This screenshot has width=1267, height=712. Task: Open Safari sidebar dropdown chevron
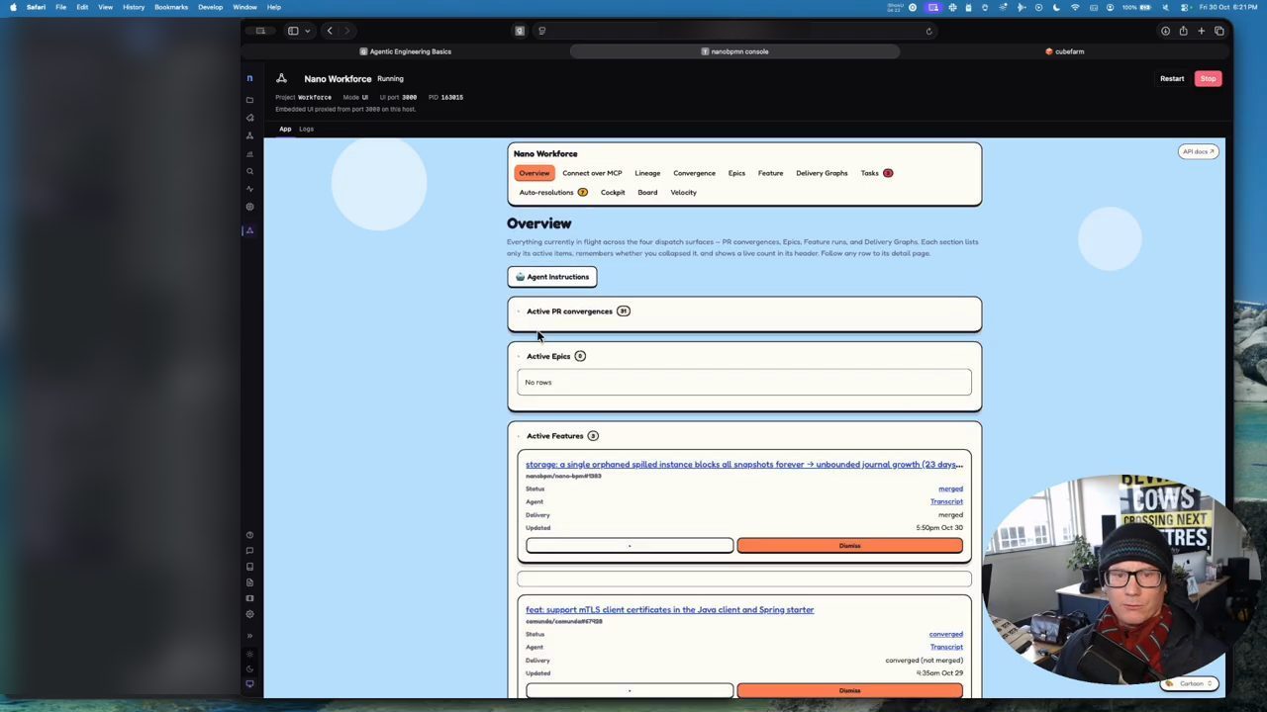307,32
